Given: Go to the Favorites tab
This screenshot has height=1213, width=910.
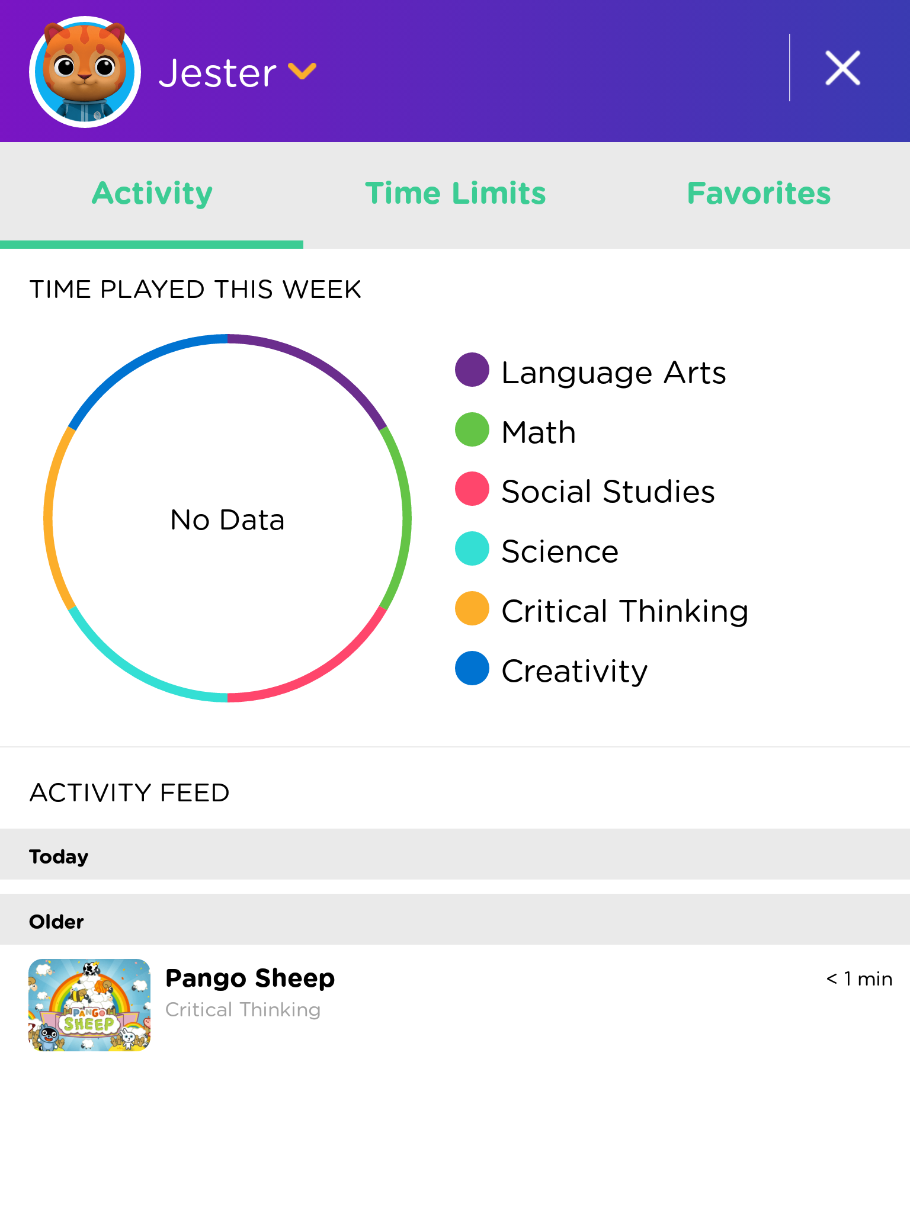Looking at the screenshot, I should click(758, 194).
